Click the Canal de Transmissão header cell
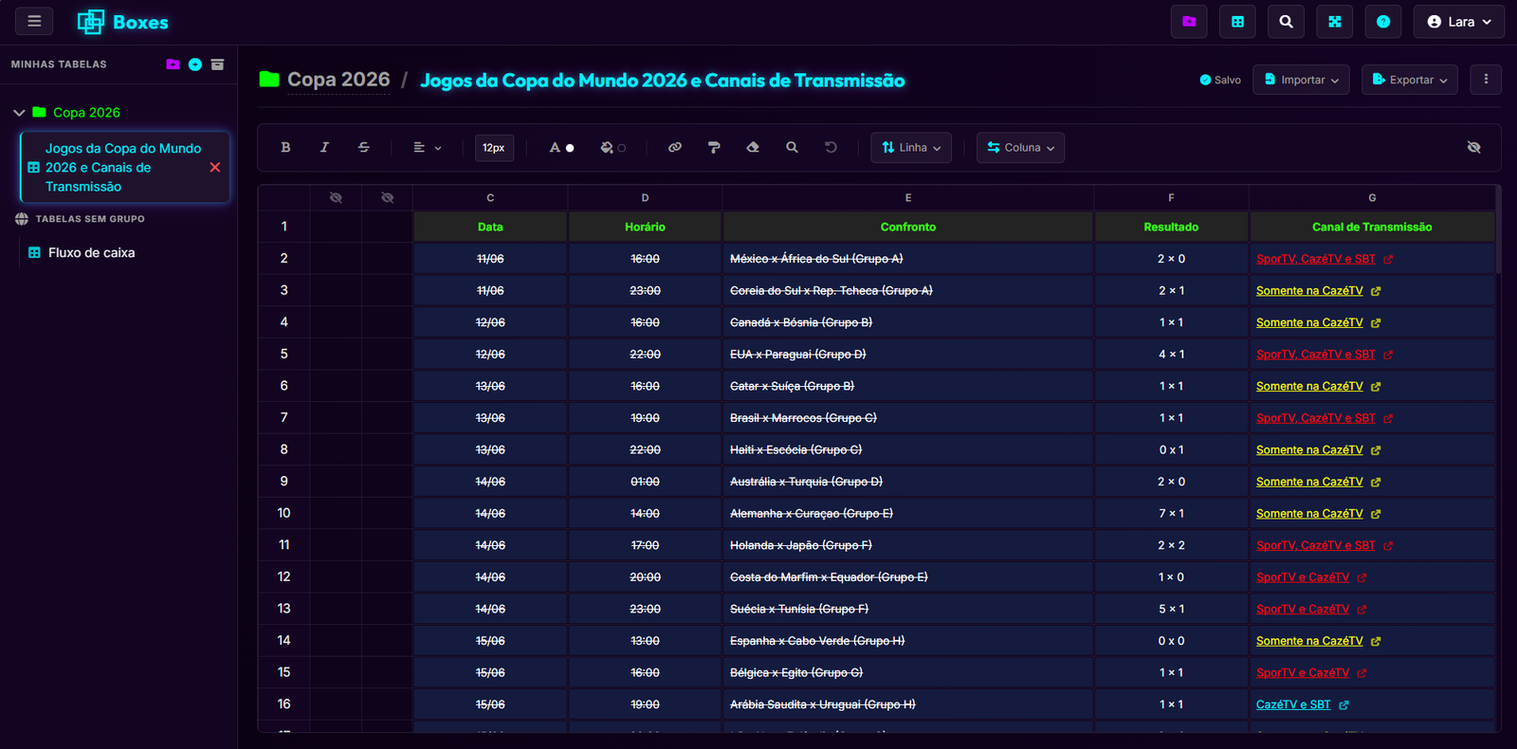 tap(1372, 228)
